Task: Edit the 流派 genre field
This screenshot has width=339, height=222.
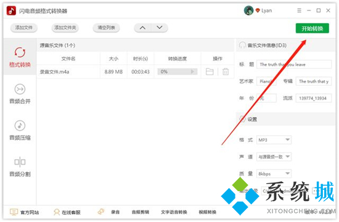Action: [x=314, y=98]
